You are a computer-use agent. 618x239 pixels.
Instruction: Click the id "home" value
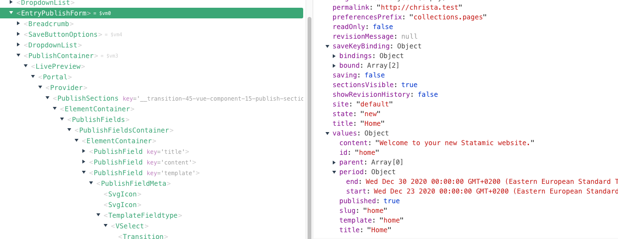(x=367, y=152)
